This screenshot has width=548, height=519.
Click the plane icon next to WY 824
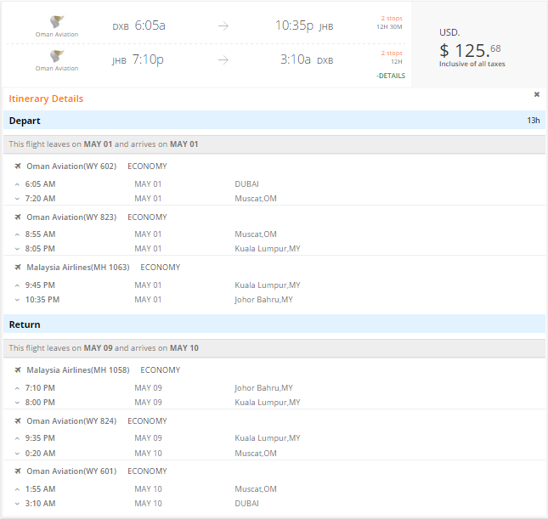tap(18, 421)
